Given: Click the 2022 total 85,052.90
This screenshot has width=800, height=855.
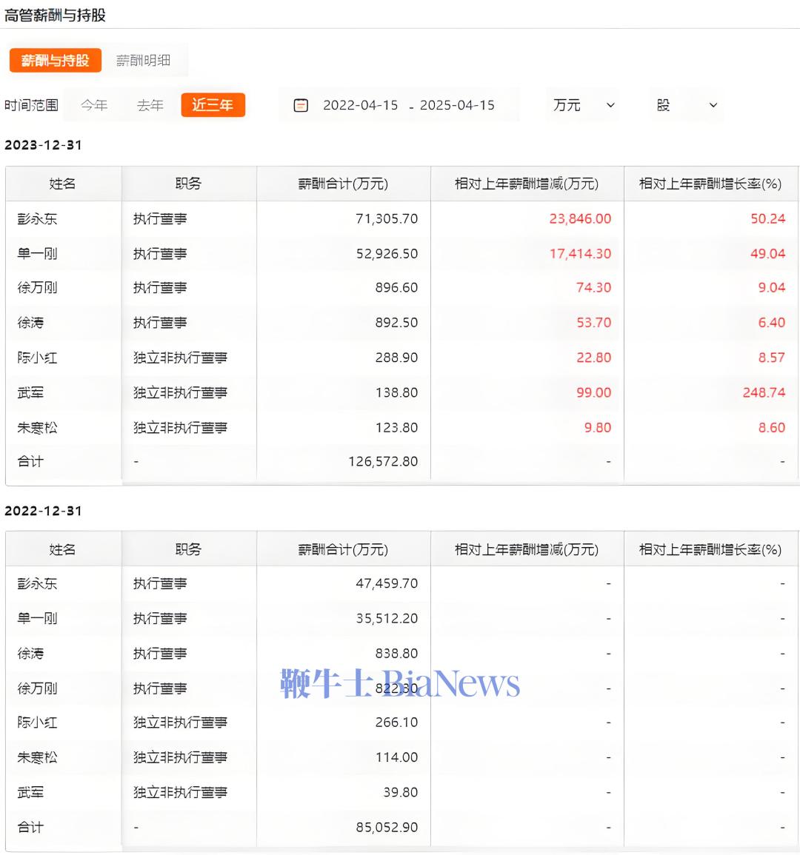Looking at the screenshot, I should (387, 827).
